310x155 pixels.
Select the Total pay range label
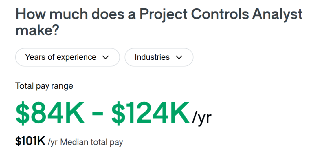(44, 86)
